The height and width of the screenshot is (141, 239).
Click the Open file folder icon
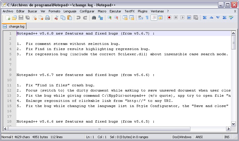[x=14, y=18]
